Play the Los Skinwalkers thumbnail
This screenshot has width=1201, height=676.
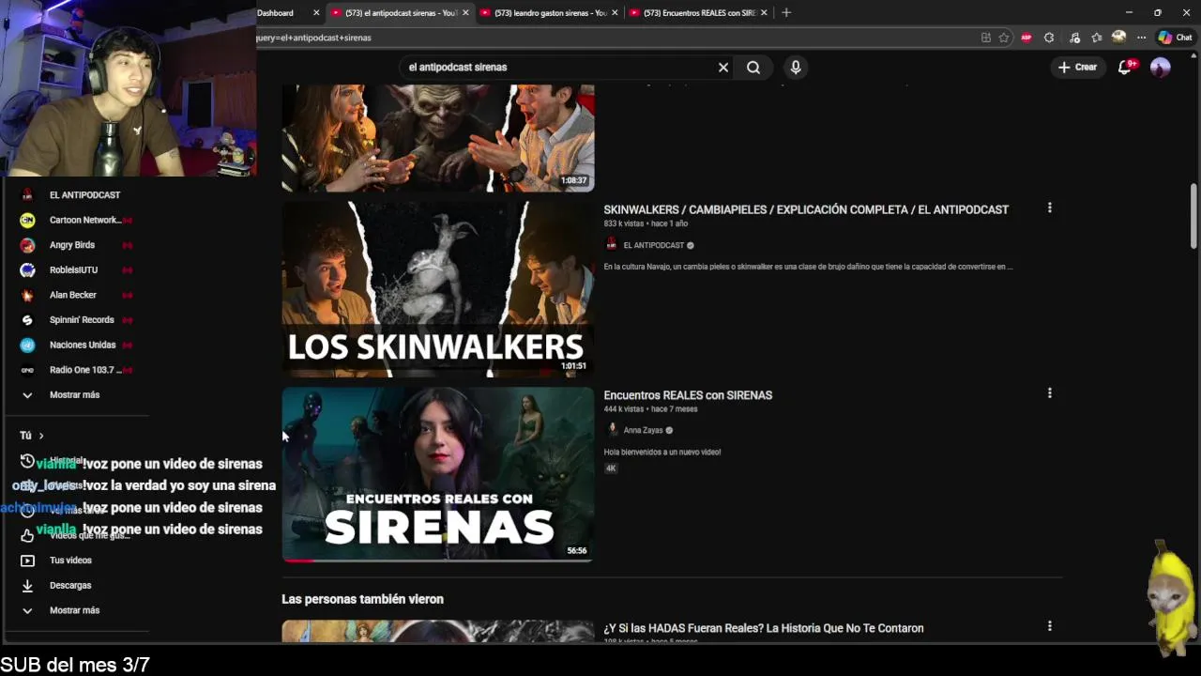click(x=438, y=288)
